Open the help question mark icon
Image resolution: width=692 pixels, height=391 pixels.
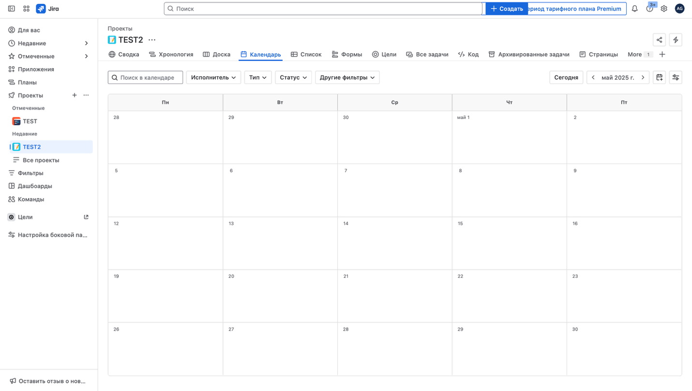649,9
